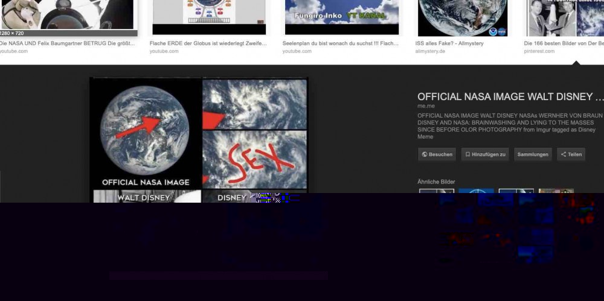
Task: Click the Besuchen button
Action: (437, 154)
